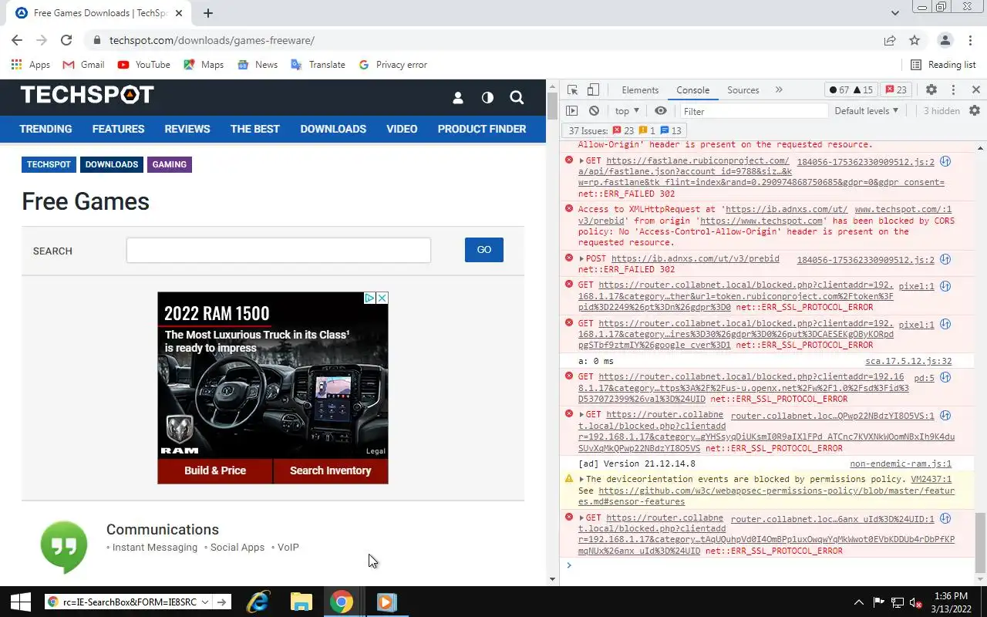
Task: Open the Instant Messaging link
Action: [x=155, y=547]
